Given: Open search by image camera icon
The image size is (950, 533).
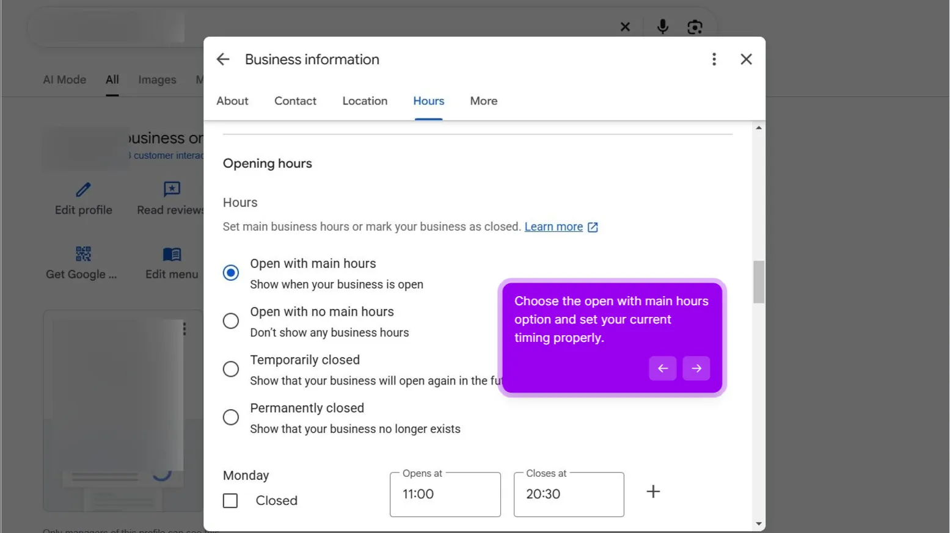Looking at the screenshot, I should click(x=695, y=27).
